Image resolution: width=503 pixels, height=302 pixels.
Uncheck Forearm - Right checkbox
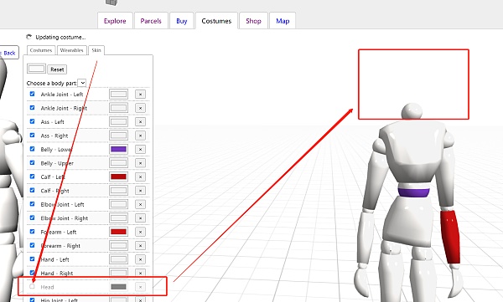coord(32,245)
